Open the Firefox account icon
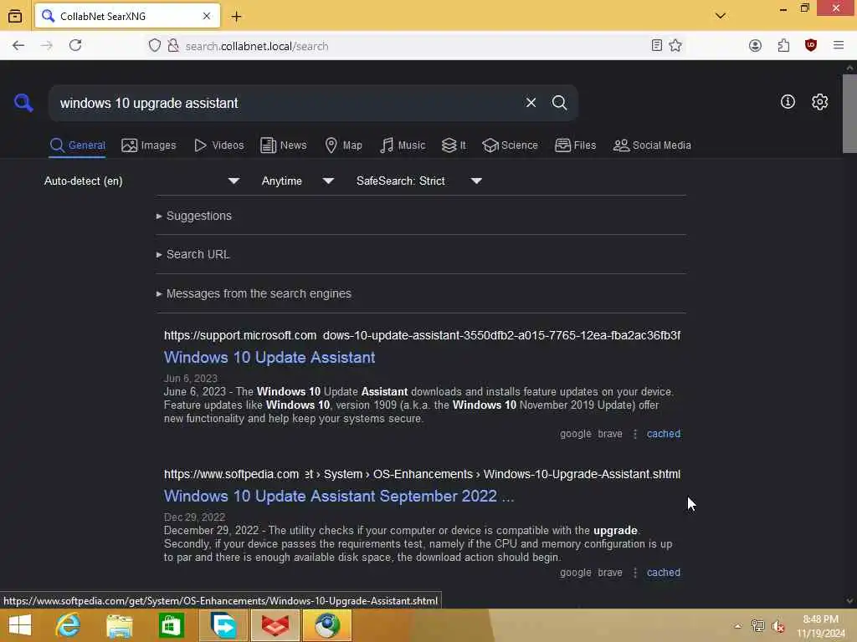The width and height of the screenshot is (857, 642). coord(756,45)
